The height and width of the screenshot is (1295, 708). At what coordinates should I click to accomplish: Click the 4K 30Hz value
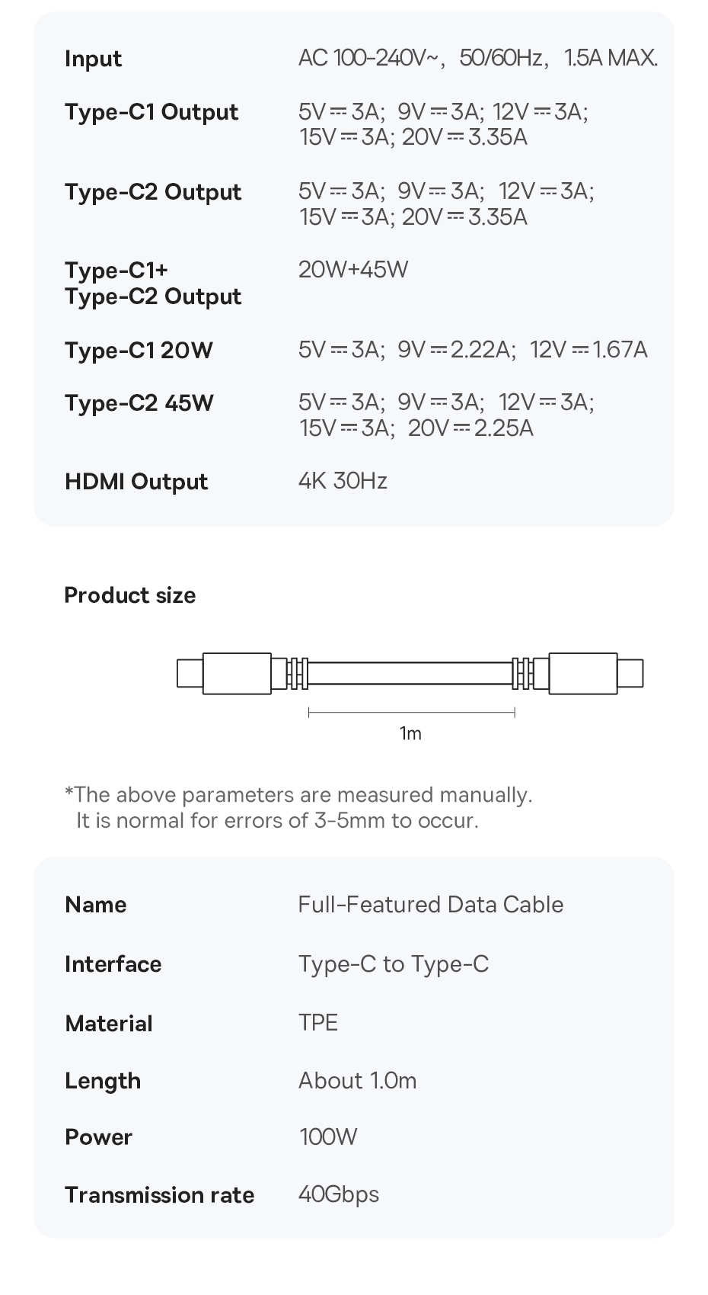[x=343, y=481]
